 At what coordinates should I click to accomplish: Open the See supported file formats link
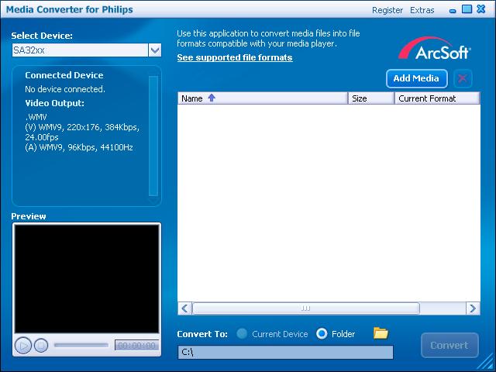click(235, 57)
